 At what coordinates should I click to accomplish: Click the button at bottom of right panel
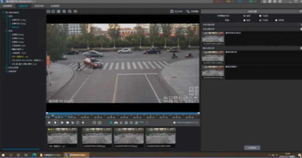coord(252,148)
